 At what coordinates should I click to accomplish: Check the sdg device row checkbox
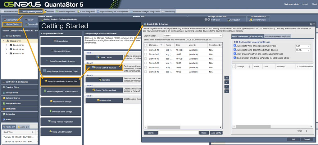[146, 54]
